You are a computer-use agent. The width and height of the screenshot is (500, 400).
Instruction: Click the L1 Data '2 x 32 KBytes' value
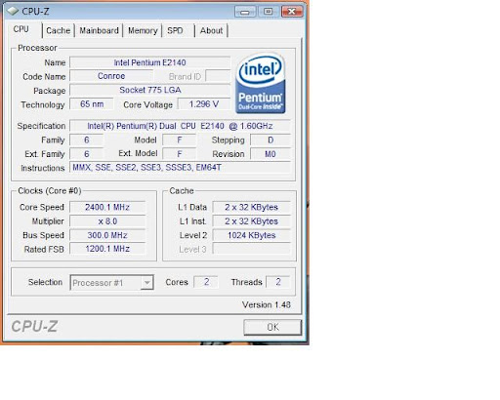251,207
